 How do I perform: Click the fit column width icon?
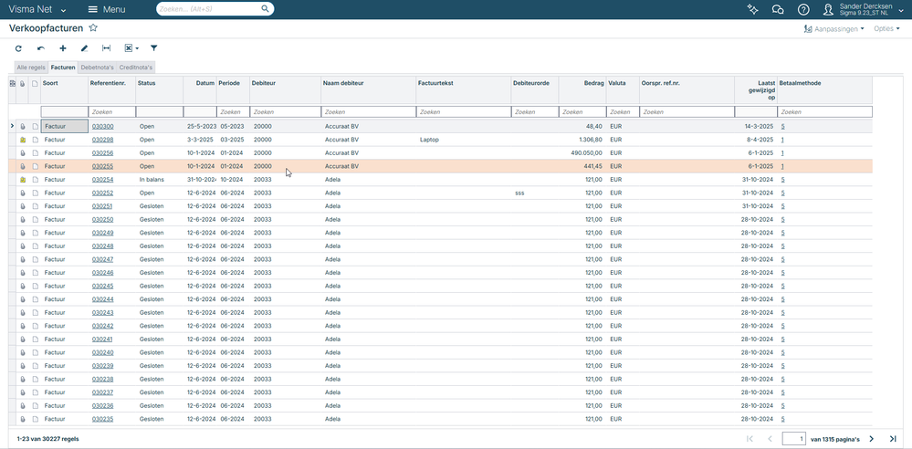pyautogui.click(x=107, y=48)
